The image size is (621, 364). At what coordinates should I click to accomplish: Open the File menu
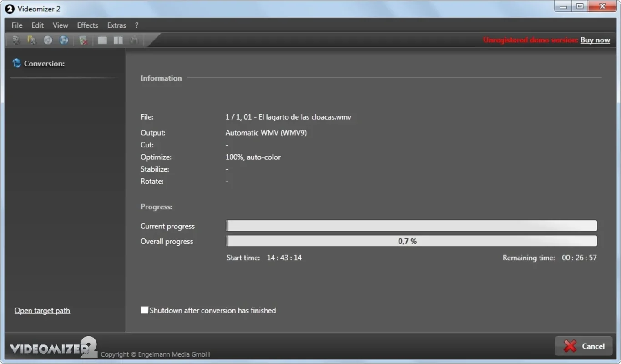(17, 25)
